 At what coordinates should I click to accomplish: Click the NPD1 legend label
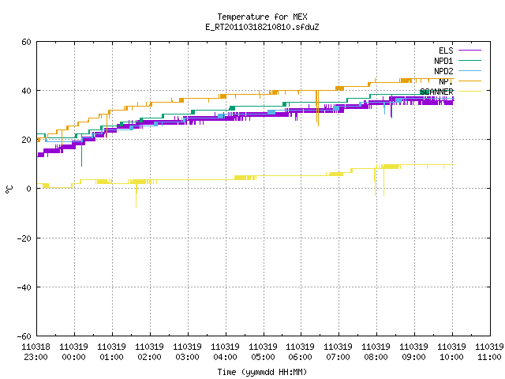(x=443, y=61)
